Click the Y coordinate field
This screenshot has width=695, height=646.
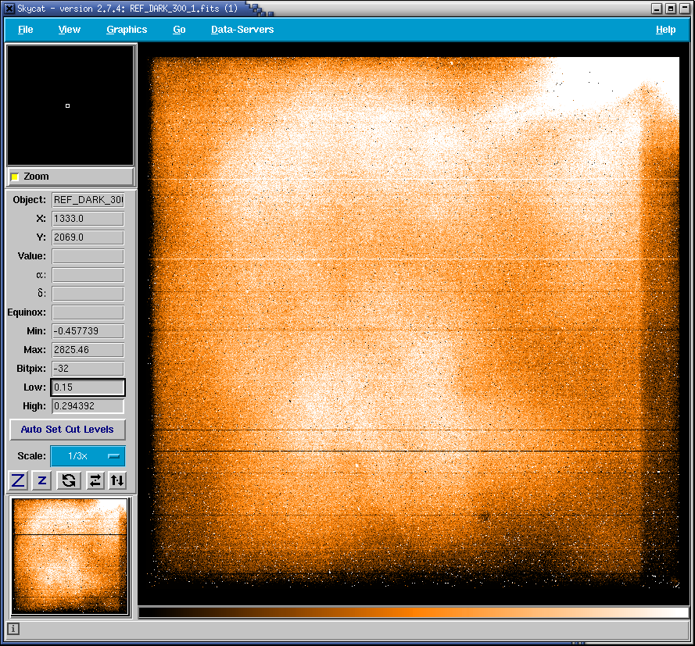pos(88,237)
